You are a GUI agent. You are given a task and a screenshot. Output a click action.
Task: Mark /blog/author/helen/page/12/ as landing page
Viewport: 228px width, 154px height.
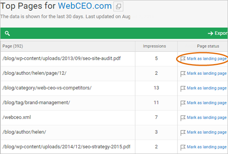click(x=207, y=73)
